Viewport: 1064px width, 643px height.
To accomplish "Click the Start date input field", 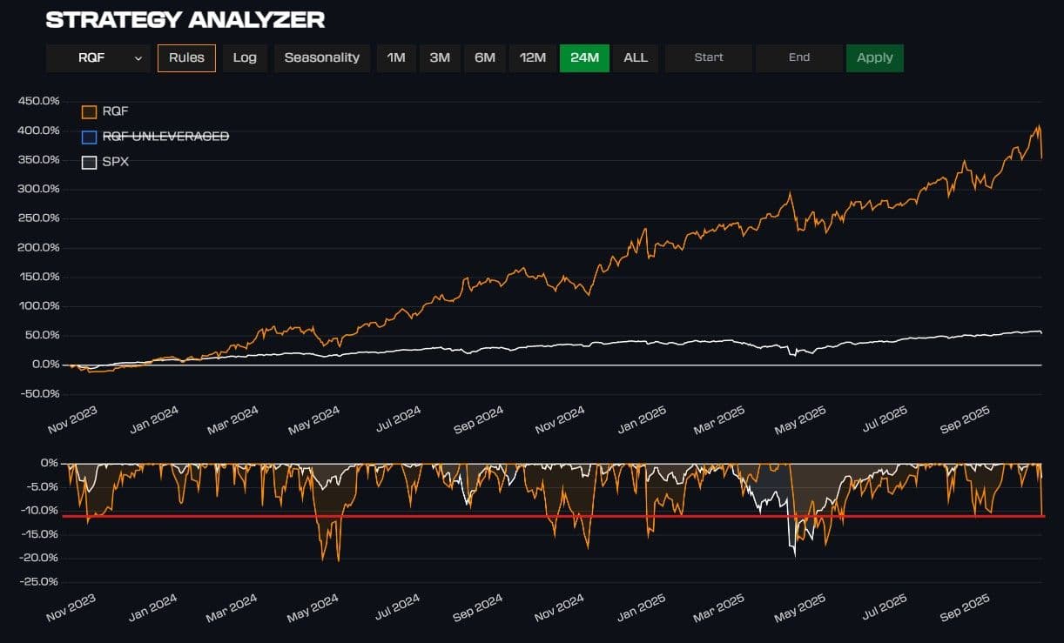I will pos(708,58).
